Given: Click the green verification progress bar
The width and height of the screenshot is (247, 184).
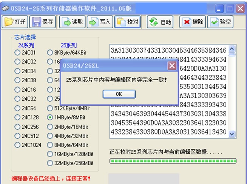Looking at the screenshot, I should tap(173, 161).
